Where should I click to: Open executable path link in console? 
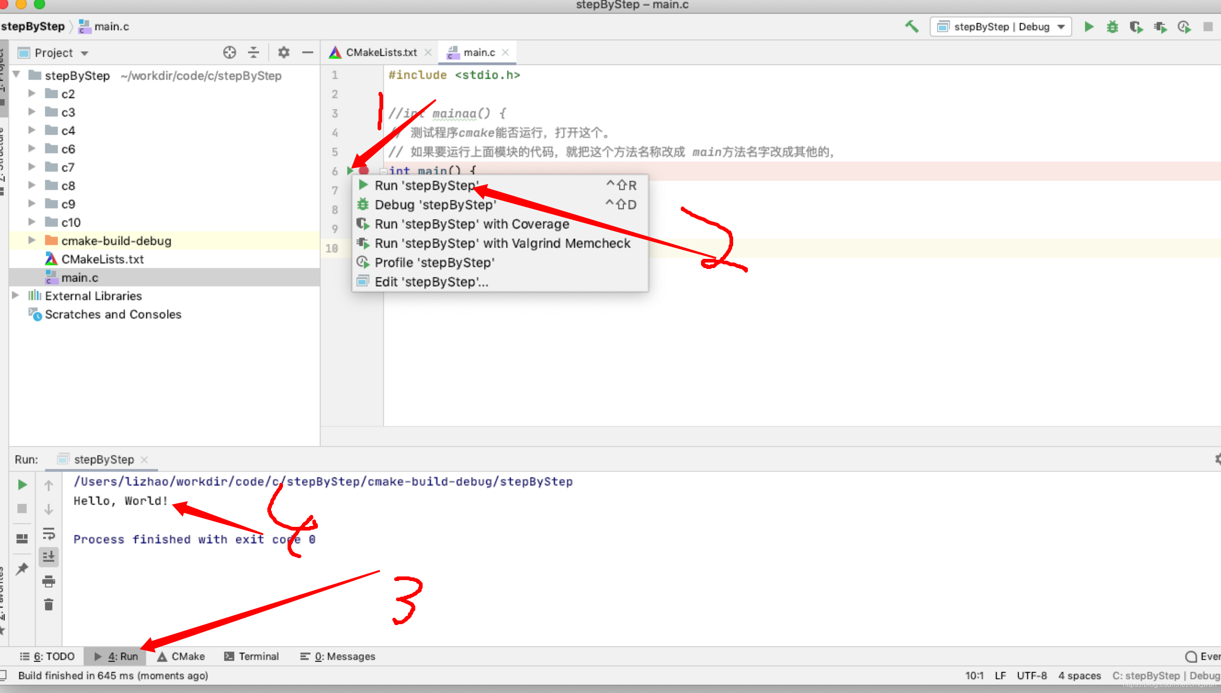pyautogui.click(x=323, y=482)
